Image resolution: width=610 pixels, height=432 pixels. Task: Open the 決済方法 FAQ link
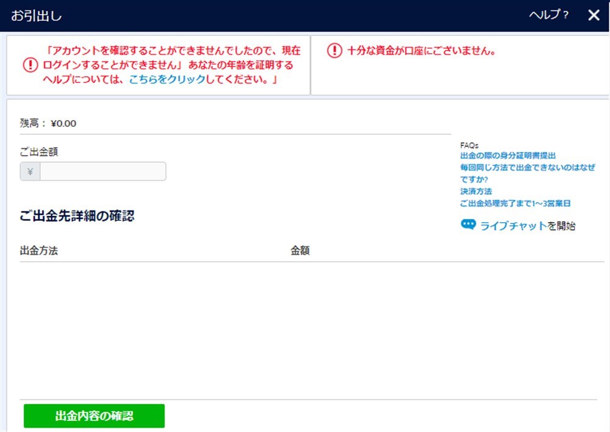[476, 191]
